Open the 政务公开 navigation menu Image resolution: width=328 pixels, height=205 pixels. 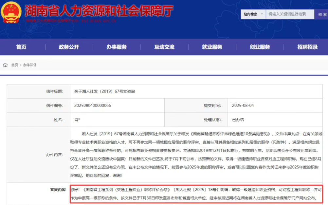coord(69,47)
